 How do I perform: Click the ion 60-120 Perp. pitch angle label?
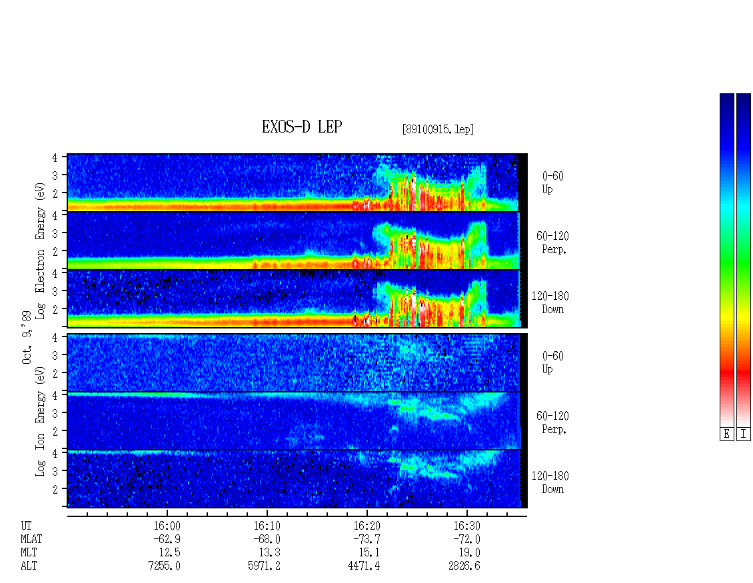tap(552, 422)
